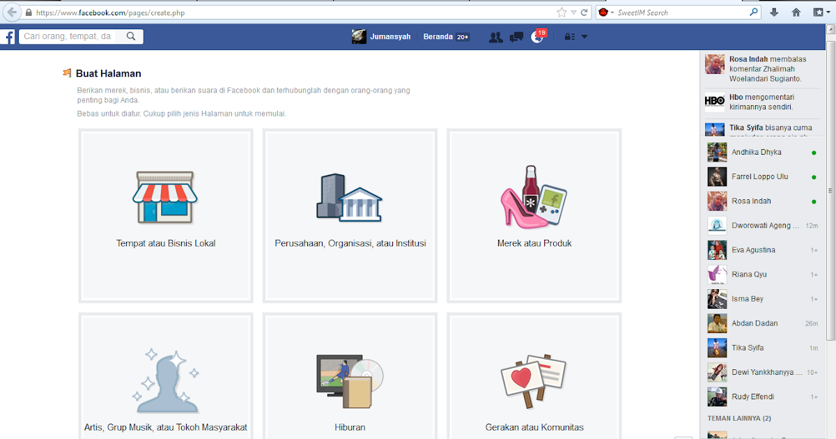Image resolution: width=836 pixels, height=439 pixels.
Task: Choose the 'Hiburan' category label
Action: (x=350, y=427)
